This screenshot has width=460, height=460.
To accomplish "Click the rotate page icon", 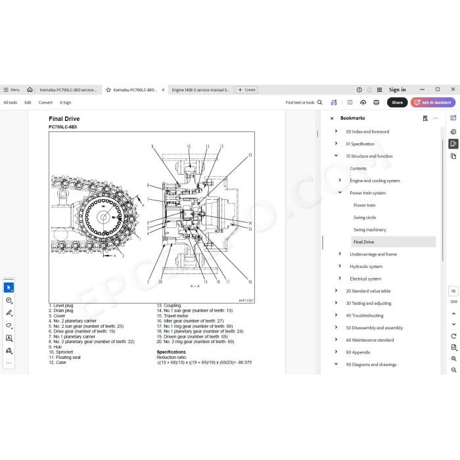I will coord(453,336).
